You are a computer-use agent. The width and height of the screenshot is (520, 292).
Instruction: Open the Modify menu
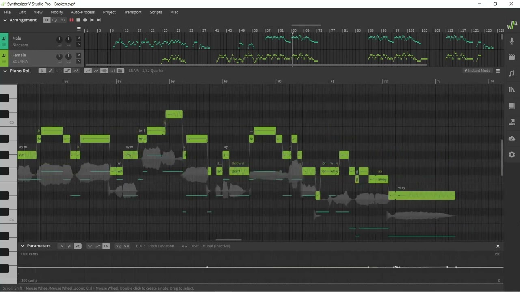(x=57, y=12)
